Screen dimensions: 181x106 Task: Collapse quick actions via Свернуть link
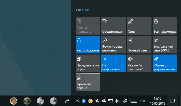point(83,10)
